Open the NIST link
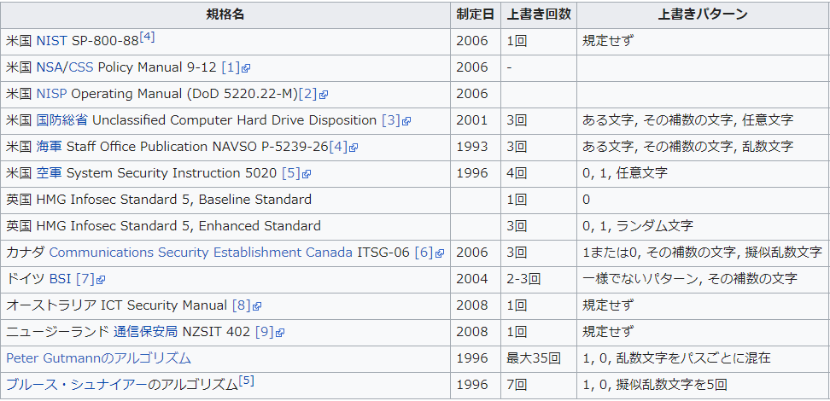Screen dimensions: 830x401 (x=51, y=40)
